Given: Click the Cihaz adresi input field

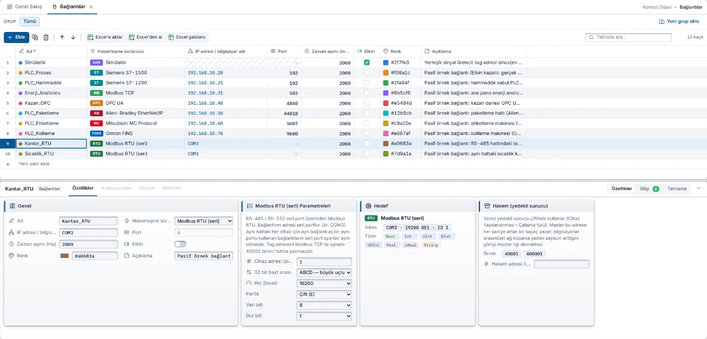Looking at the screenshot, I should (x=324, y=261).
